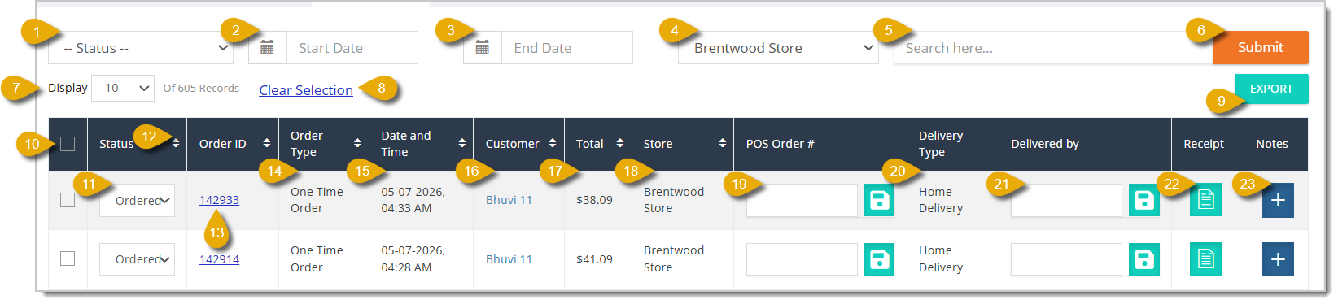Open customer Bhuvi 11 for order 142914
This screenshot has width=1338, height=304.
(x=509, y=259)
